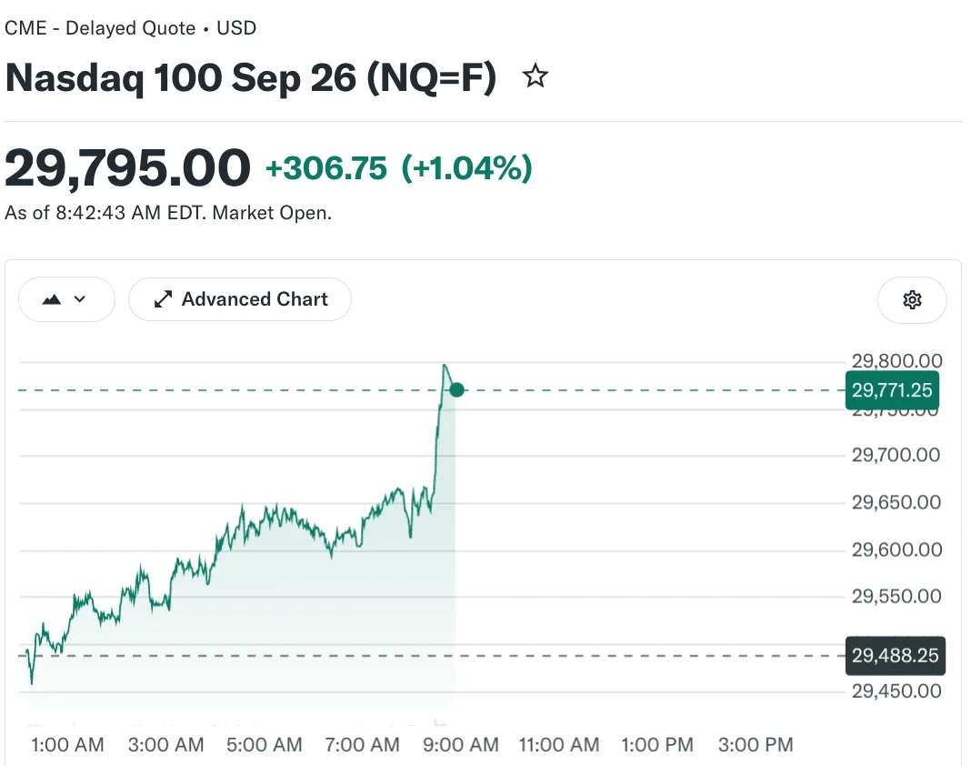Click the 3:00 PM time axis label
Screen dimensions: 971x766
(x=756, y=744)
